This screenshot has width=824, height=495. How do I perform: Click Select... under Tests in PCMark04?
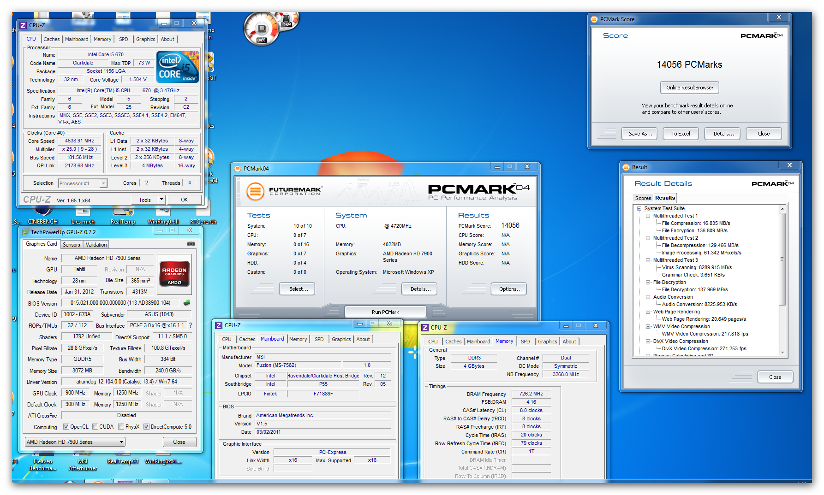coord(297,289)
